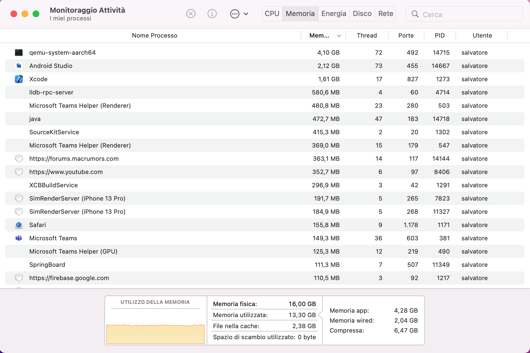Image resolution: width=530 pixels, height=353 pixels.
Task: Click the Xcode app icon in list
Action: (19, 79)
